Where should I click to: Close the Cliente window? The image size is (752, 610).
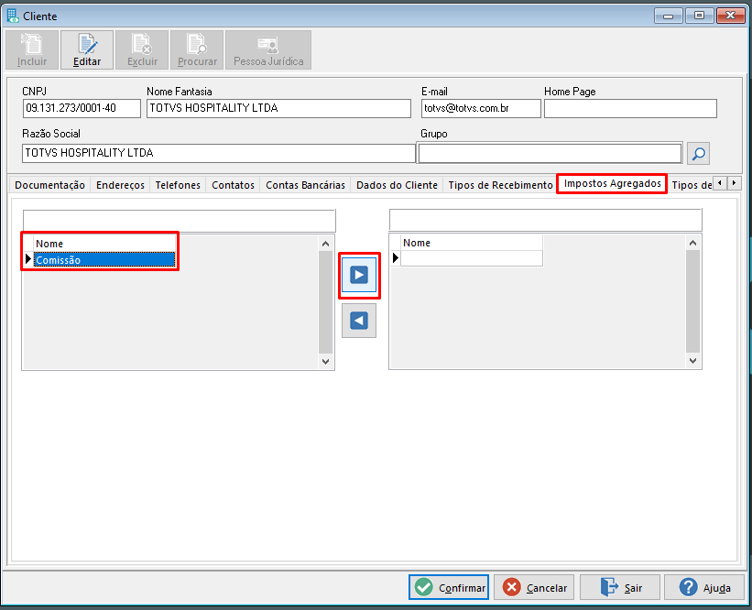point(730,16)
